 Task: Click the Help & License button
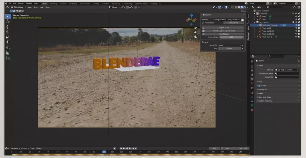(x=223, y=31)
